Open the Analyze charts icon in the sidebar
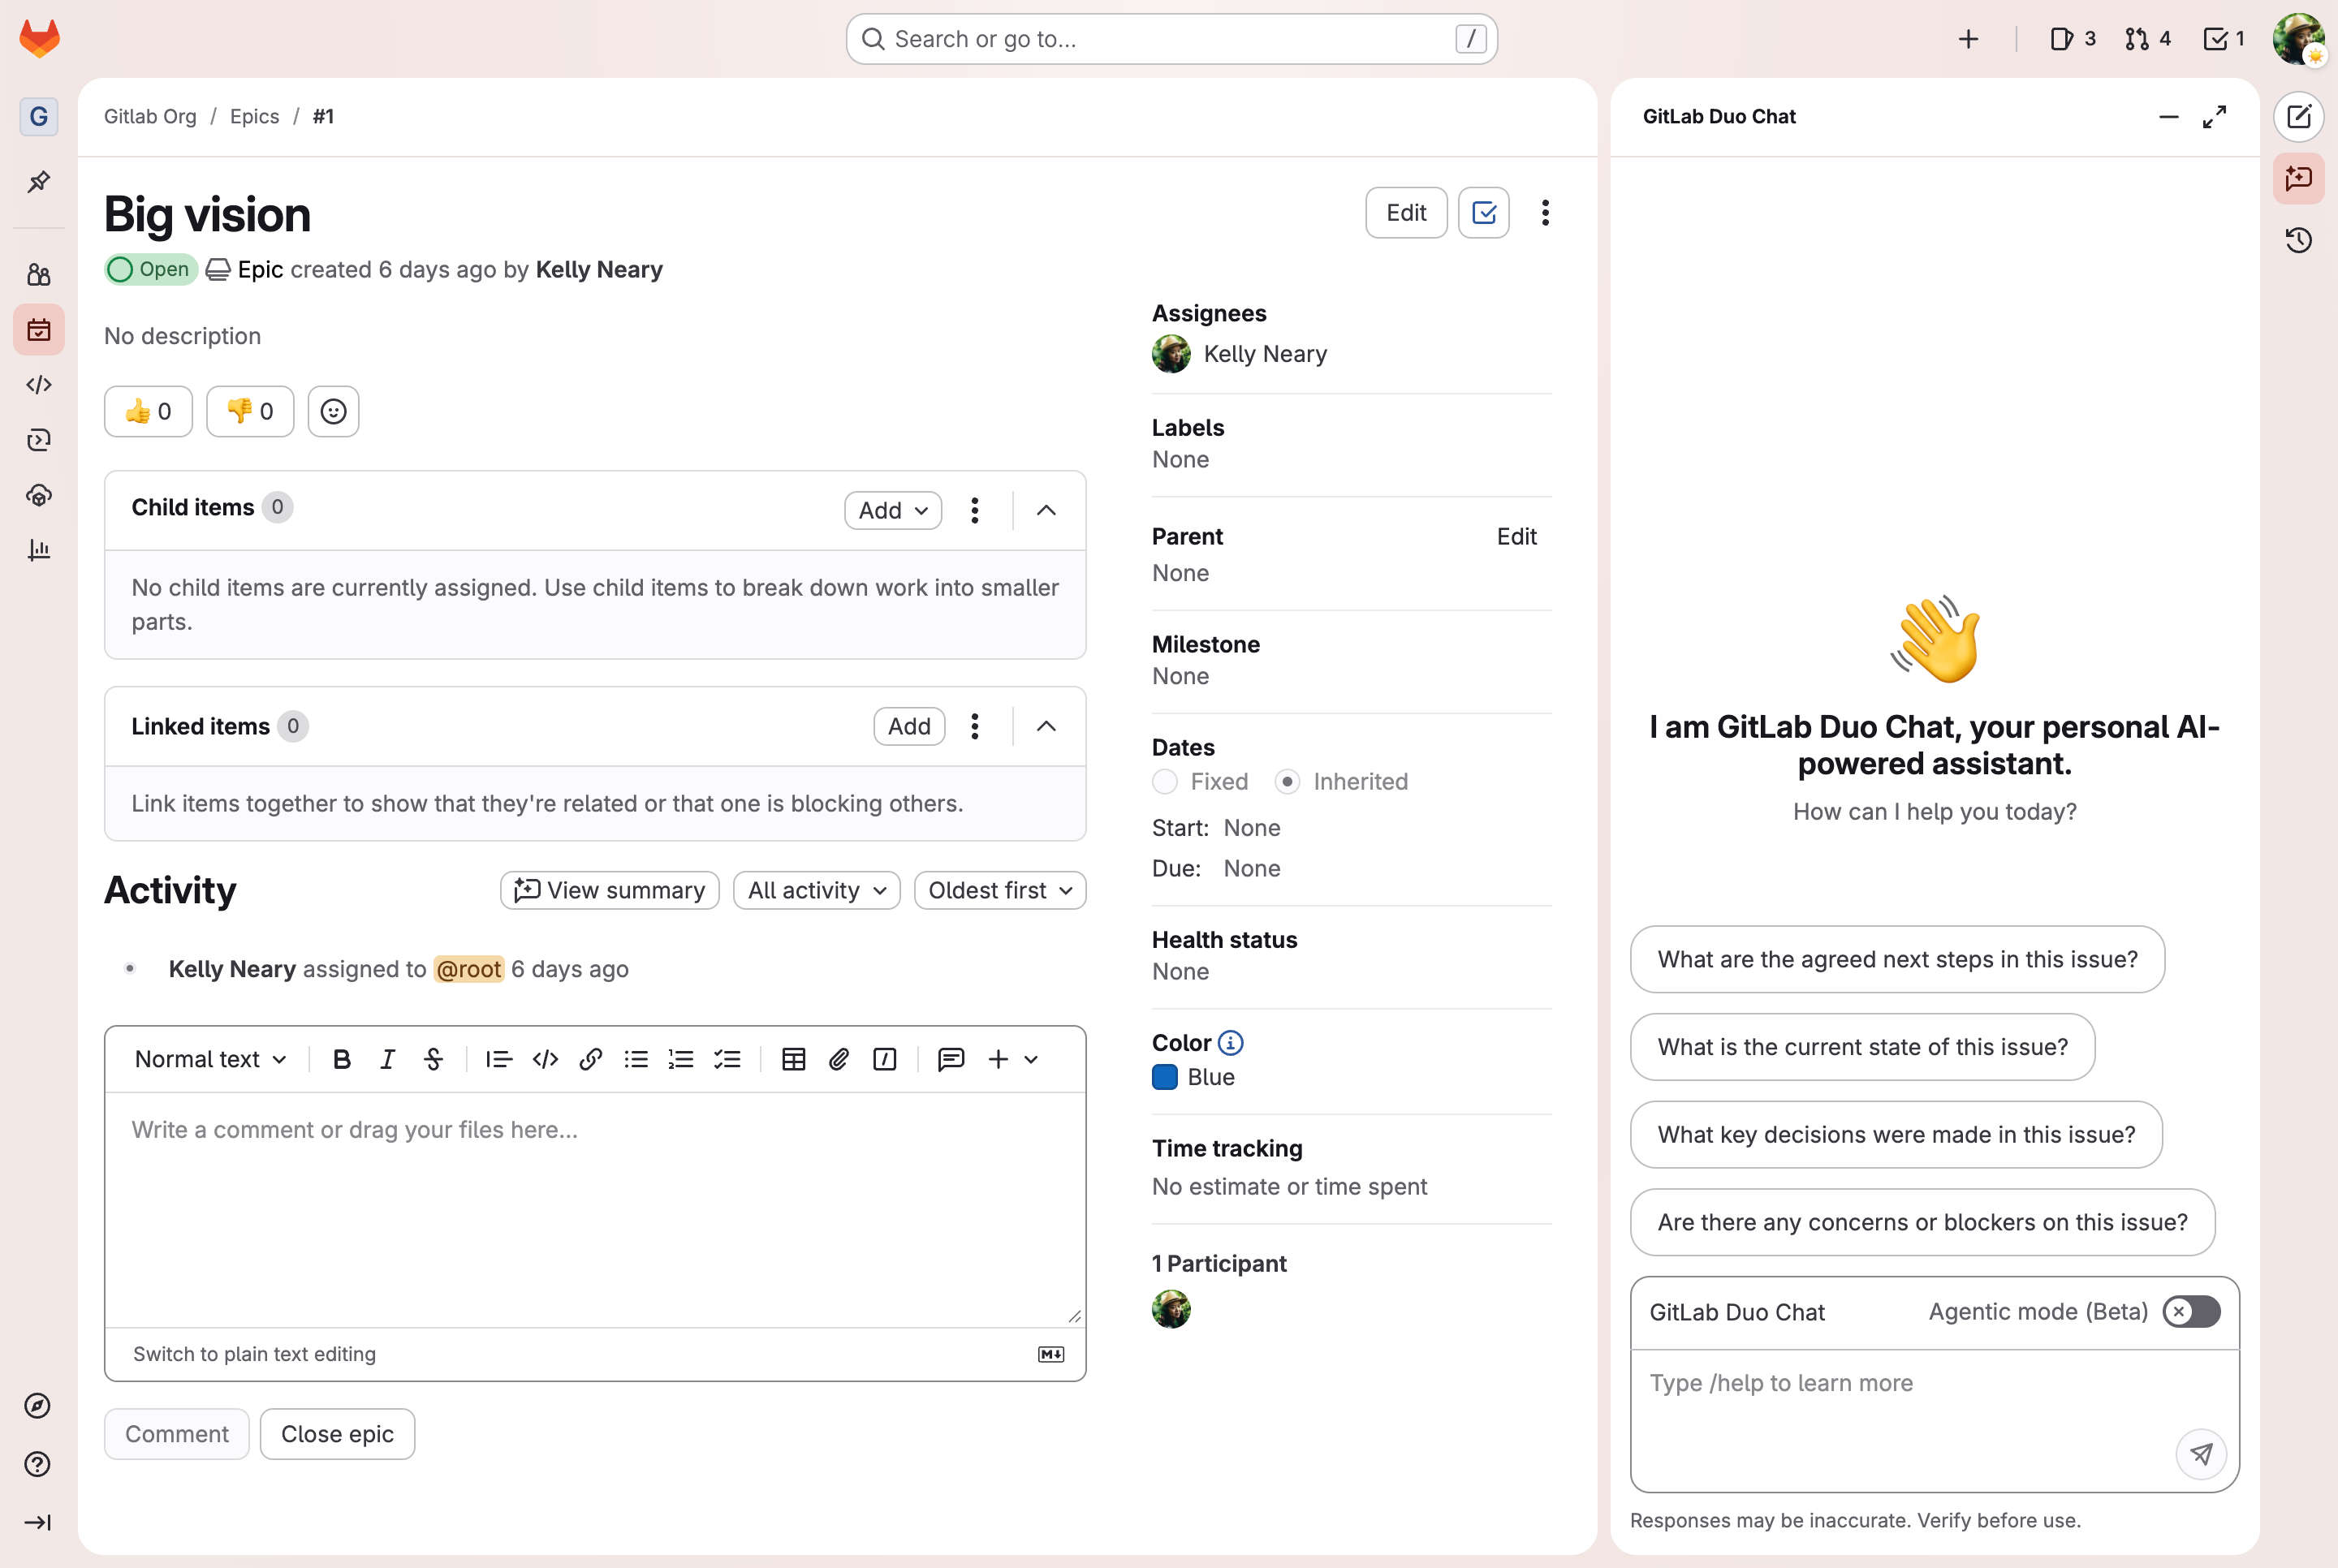This screenshot has width=2338, height=1568. pos(39,549)
